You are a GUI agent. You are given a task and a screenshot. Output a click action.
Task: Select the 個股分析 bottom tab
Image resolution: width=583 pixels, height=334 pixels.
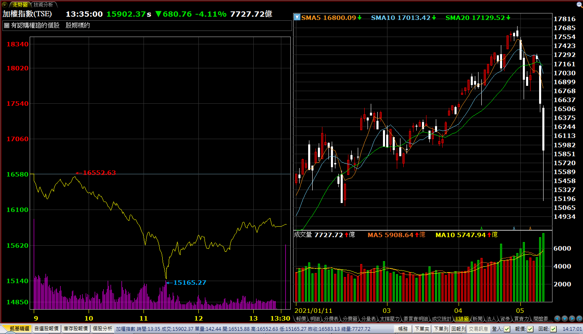tap(102, 329)
